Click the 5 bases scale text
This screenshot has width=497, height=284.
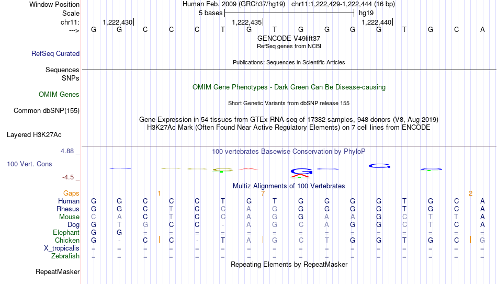pyautogui.click(x=210, y=13)
